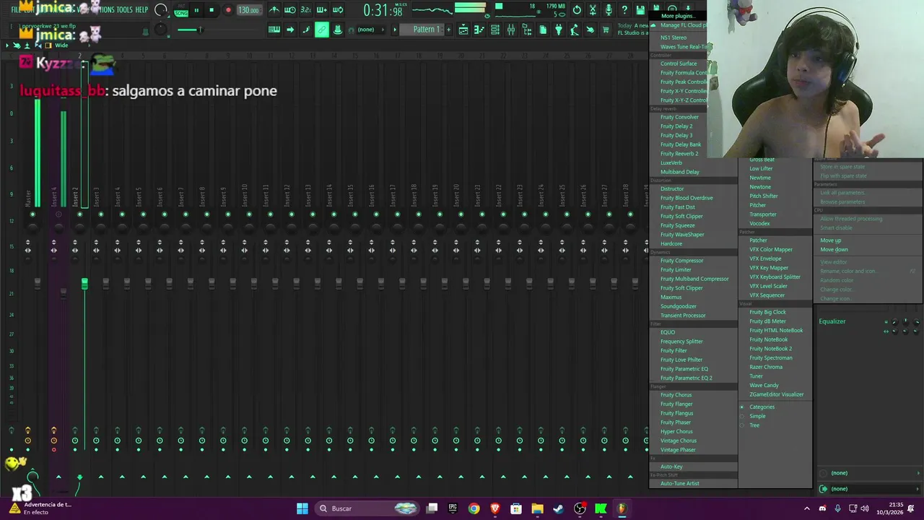This screenshot has height=520, width=924.
Task: Click the green link/multilink controllers icon
Action: click(321, 30)
